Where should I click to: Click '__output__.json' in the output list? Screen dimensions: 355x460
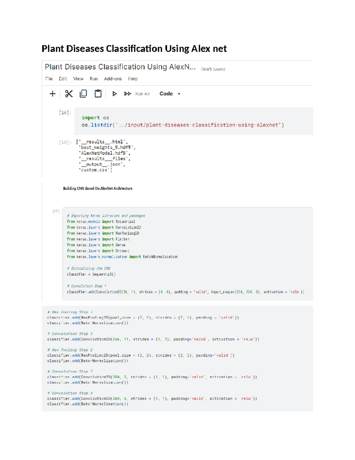click(102, 164)
